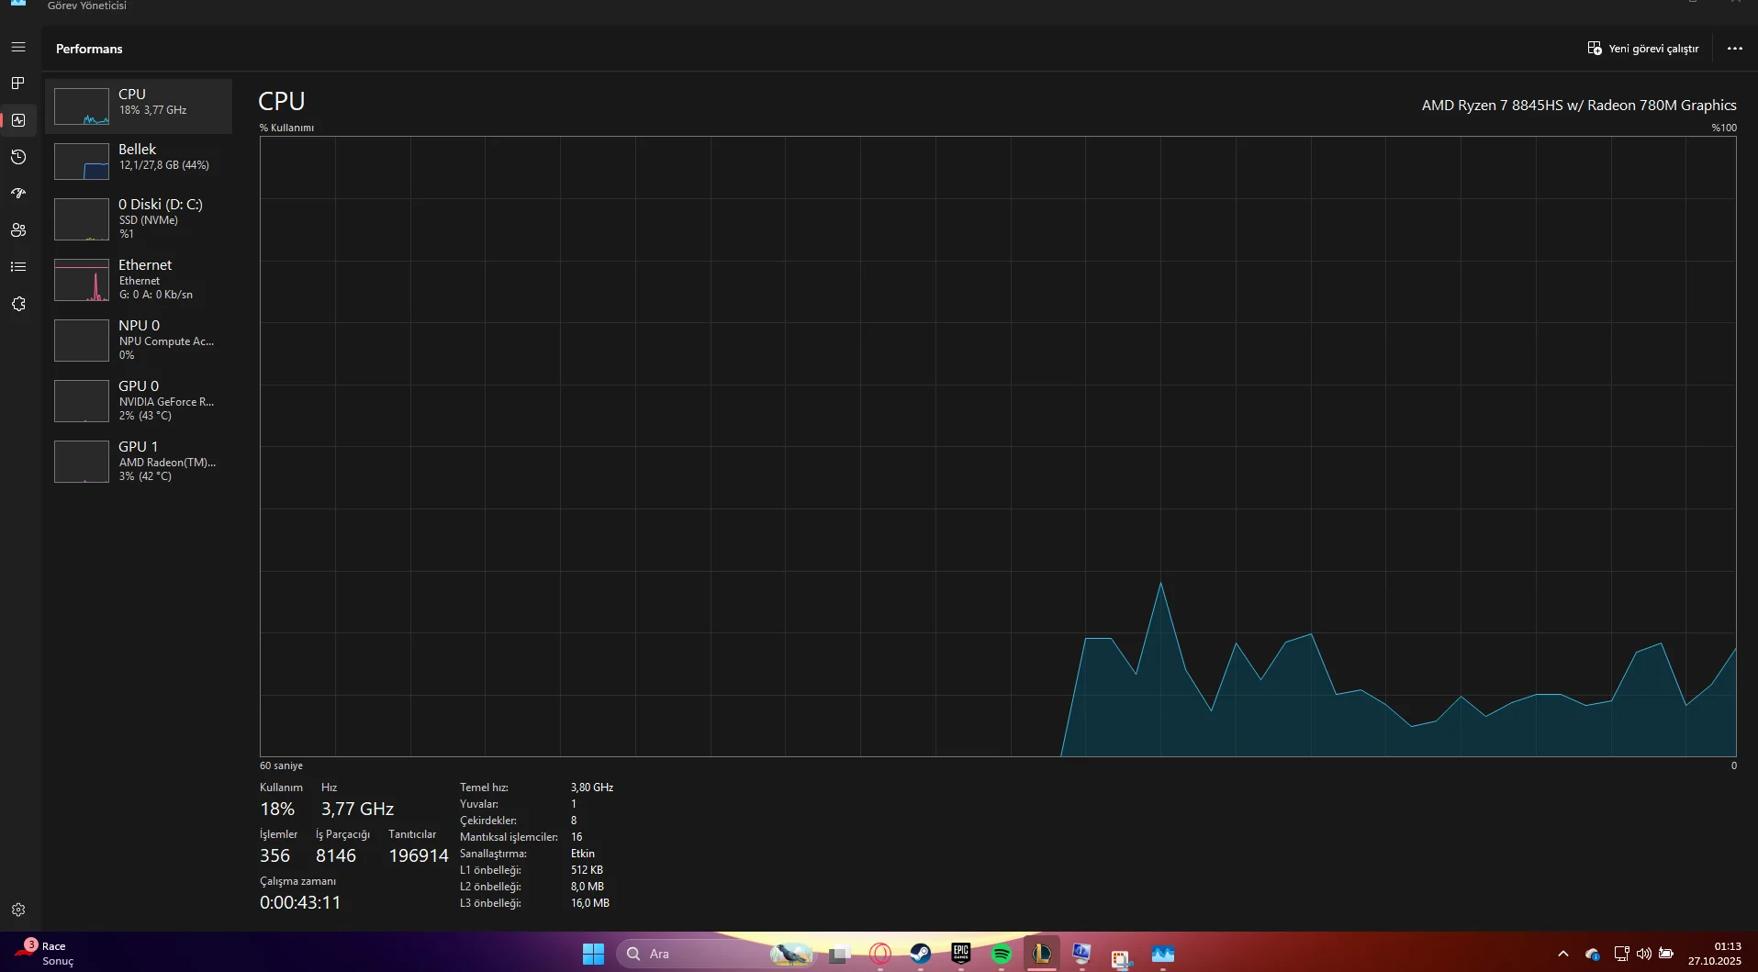Select 0 Diski (D: C:) entry
This screenshot has width=1758, height=972.
tap(139, 219)
